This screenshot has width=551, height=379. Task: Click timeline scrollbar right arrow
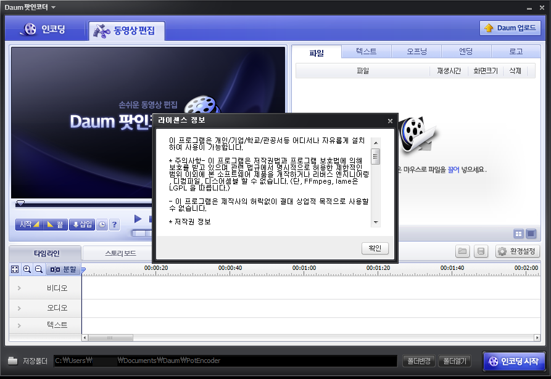[x=537, y=338]
